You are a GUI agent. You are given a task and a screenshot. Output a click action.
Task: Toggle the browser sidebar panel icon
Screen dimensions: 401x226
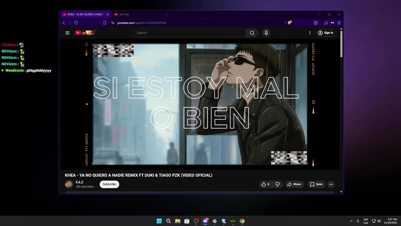[316, 23]
